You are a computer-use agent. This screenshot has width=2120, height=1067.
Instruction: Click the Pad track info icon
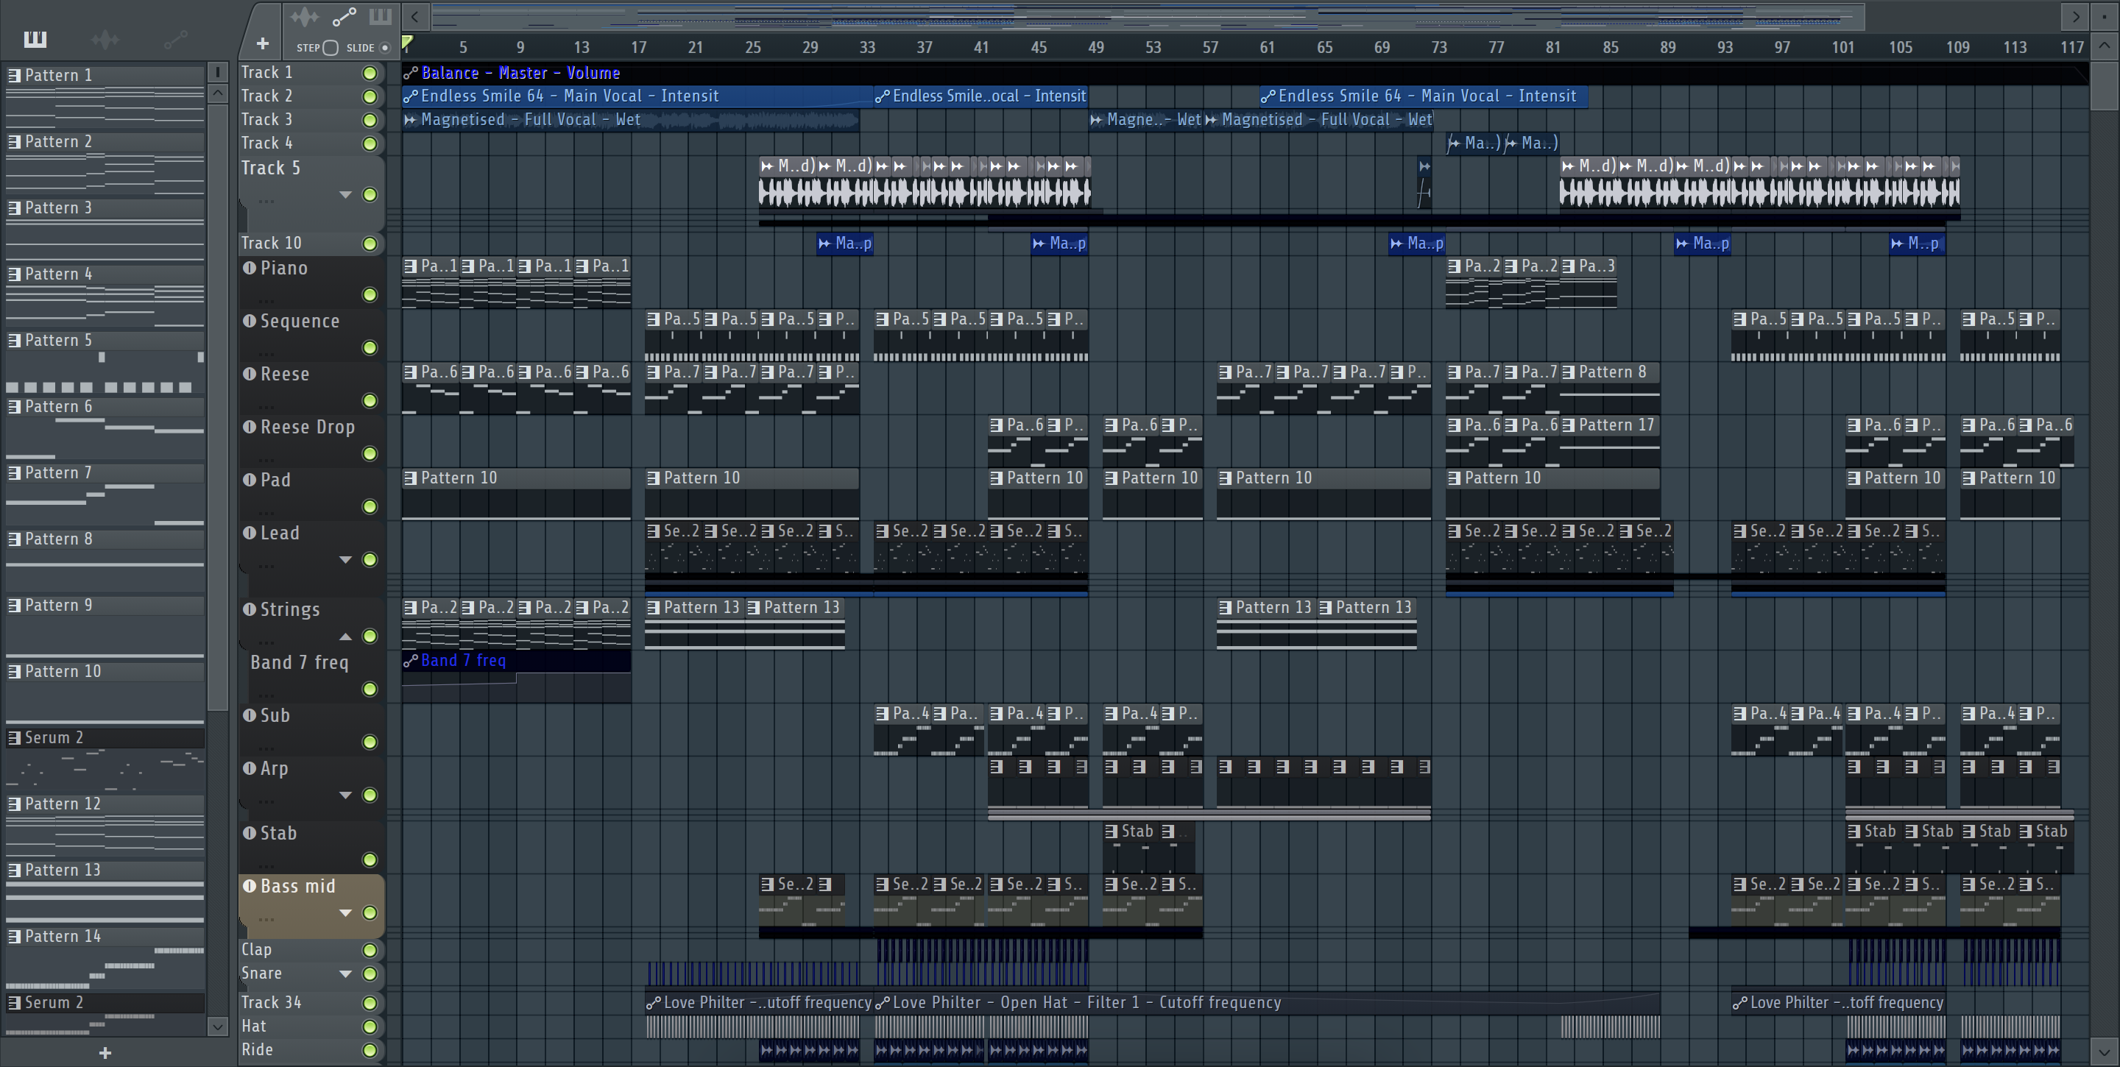click(250, 480)
